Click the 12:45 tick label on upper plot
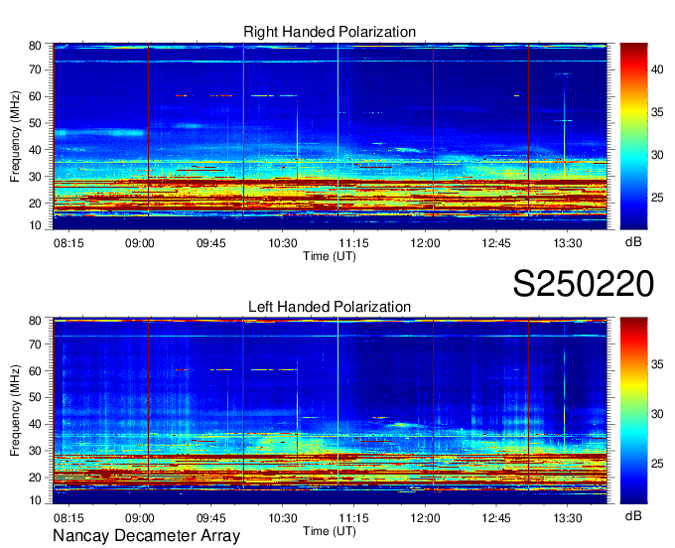 (496, 243)
